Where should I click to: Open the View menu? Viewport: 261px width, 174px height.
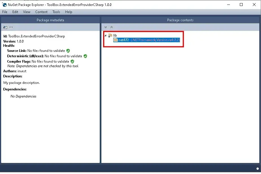point(27,12)
